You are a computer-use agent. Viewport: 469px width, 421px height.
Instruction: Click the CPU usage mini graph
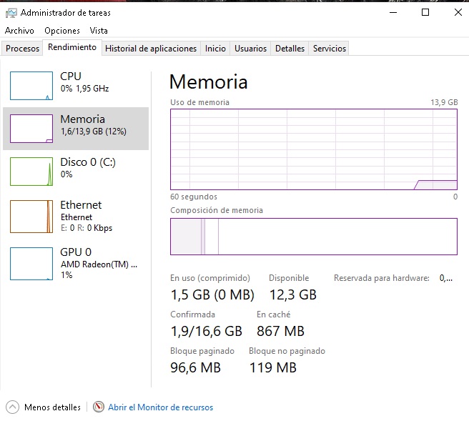tap(31, 86)
